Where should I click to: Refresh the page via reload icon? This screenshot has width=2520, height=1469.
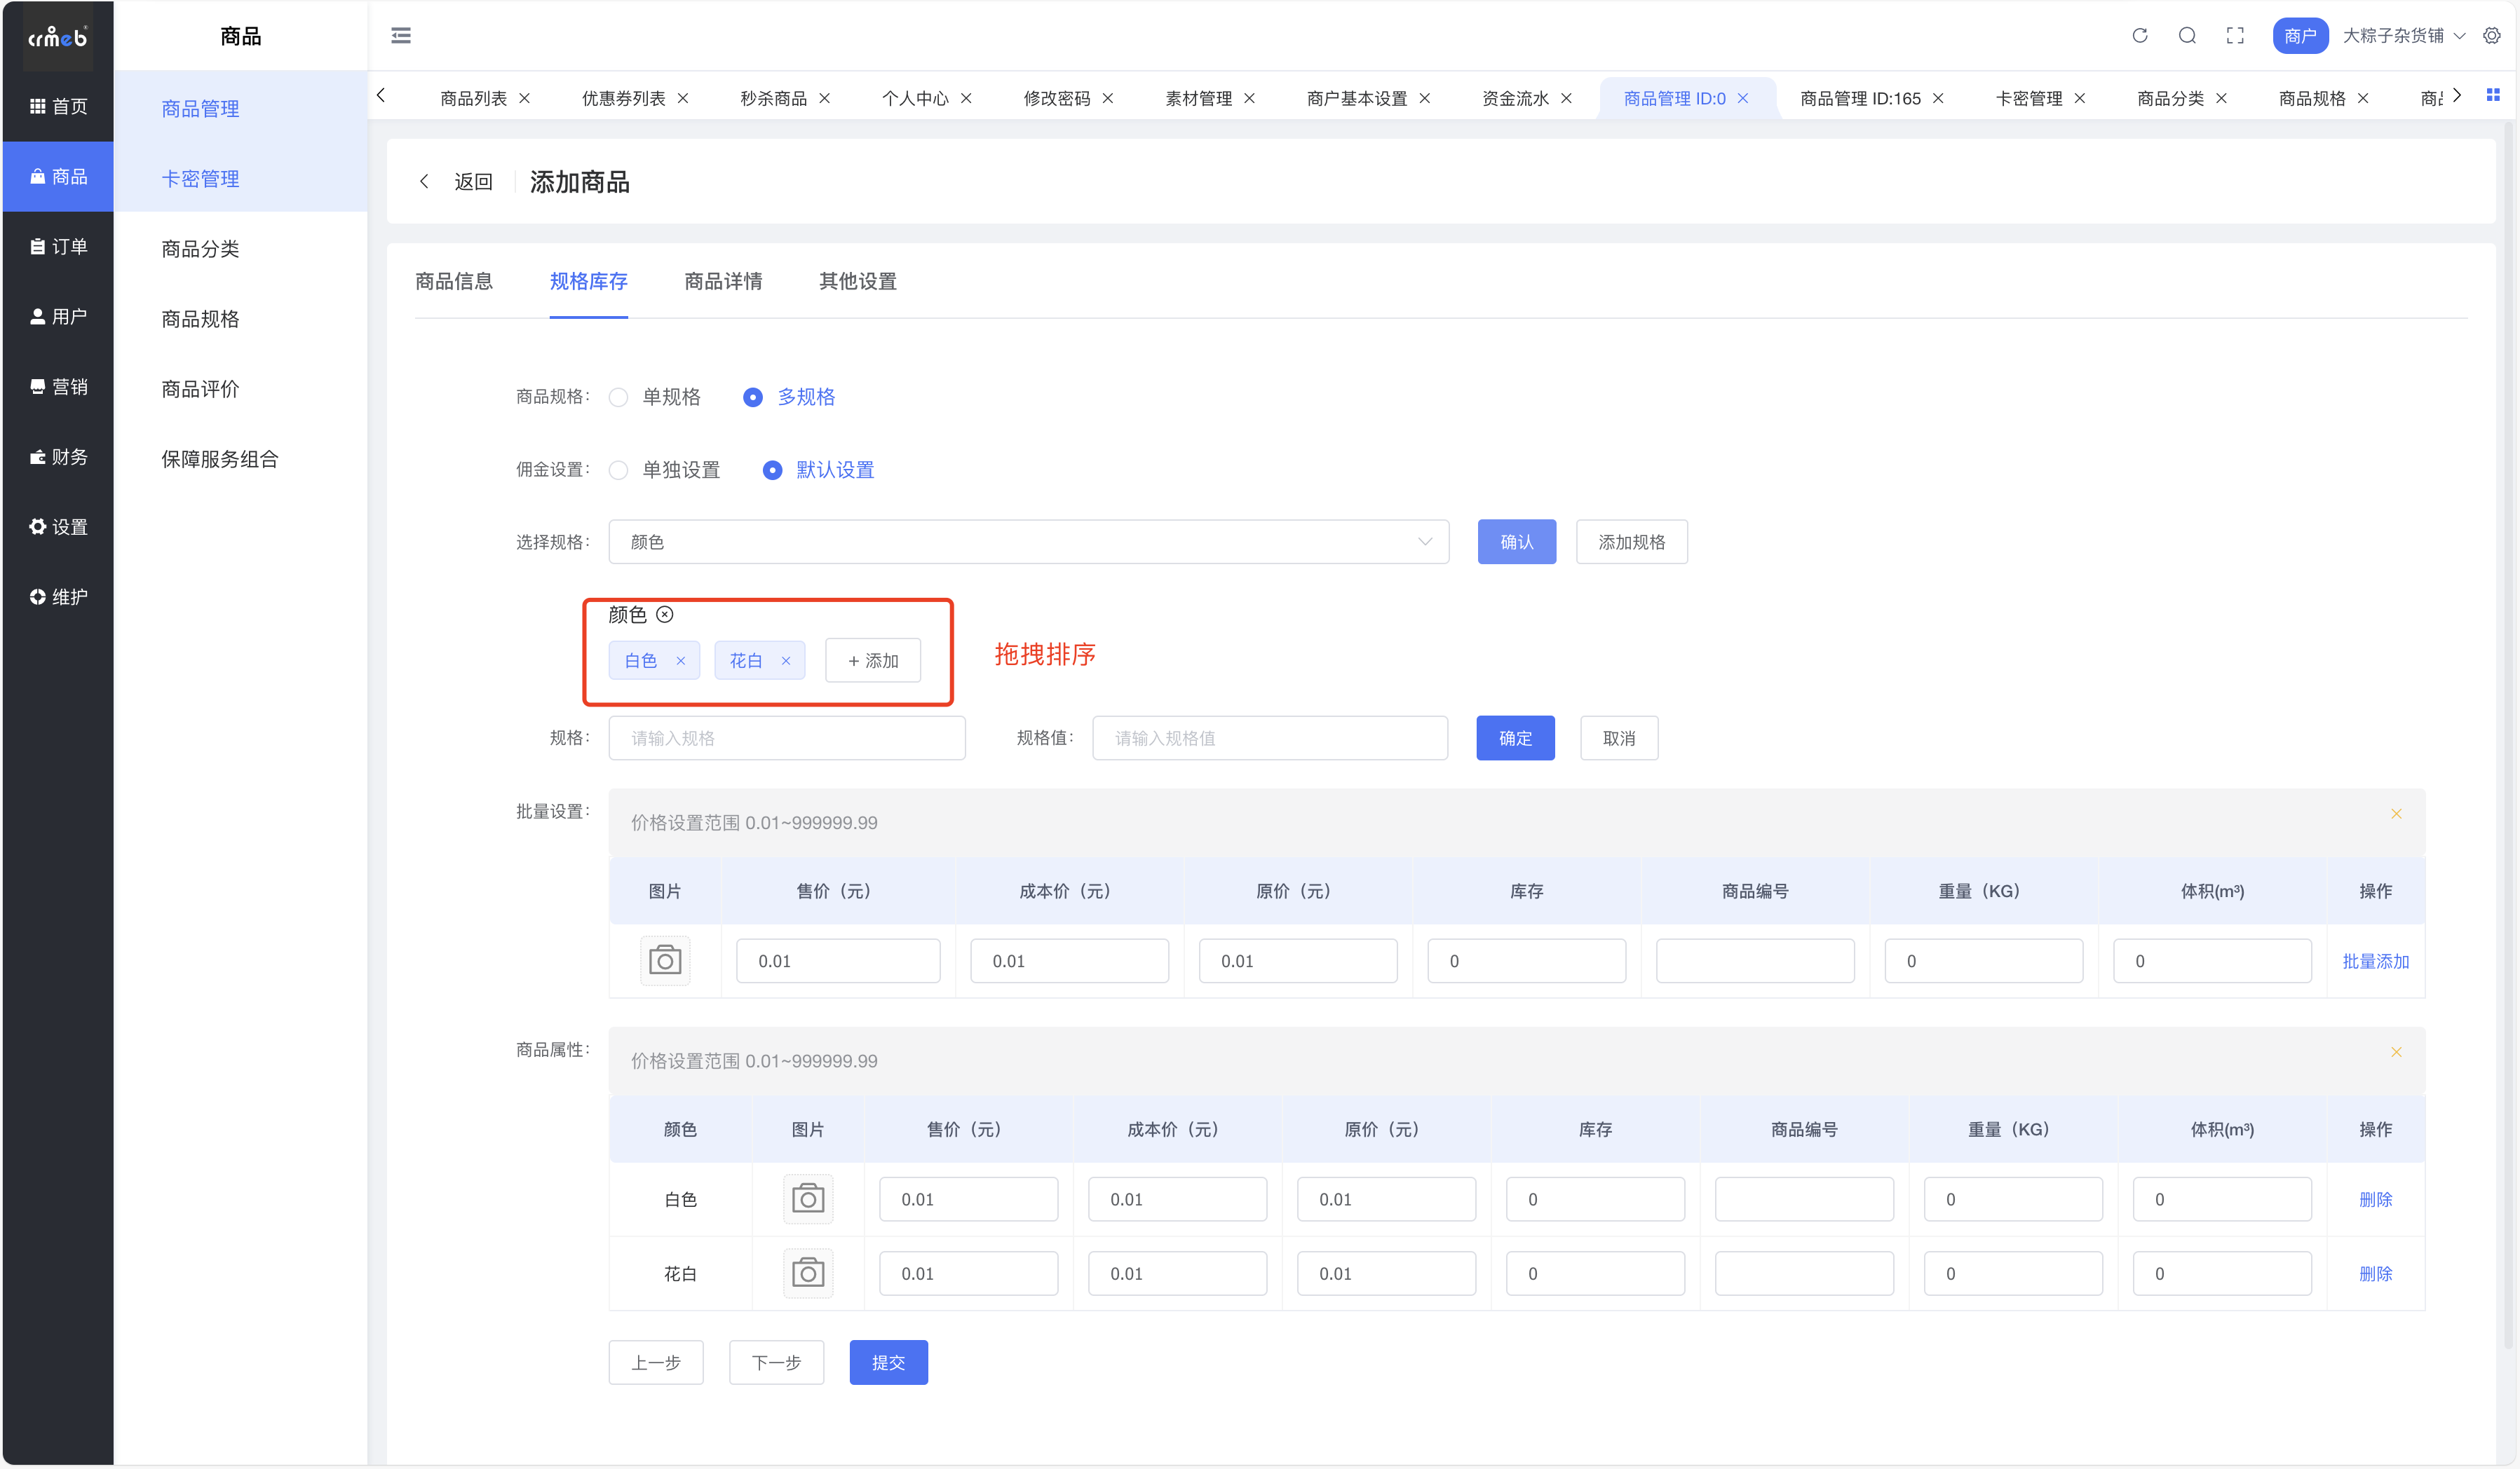click(2140, 36)
